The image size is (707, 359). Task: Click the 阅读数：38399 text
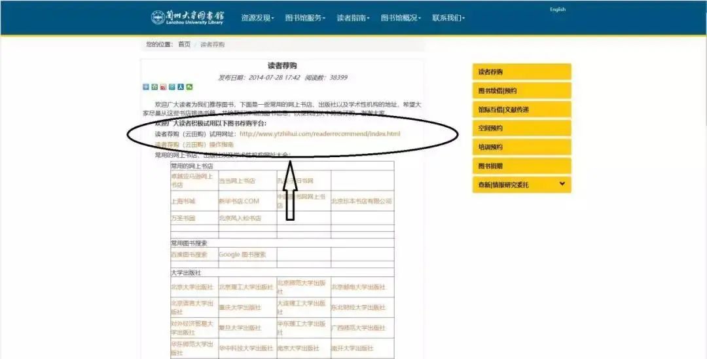point(326,77)
